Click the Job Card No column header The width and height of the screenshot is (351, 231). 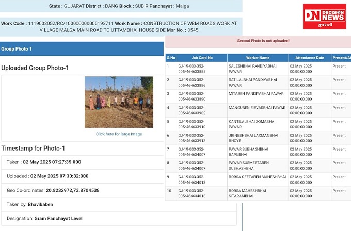[x=202, y=58]
